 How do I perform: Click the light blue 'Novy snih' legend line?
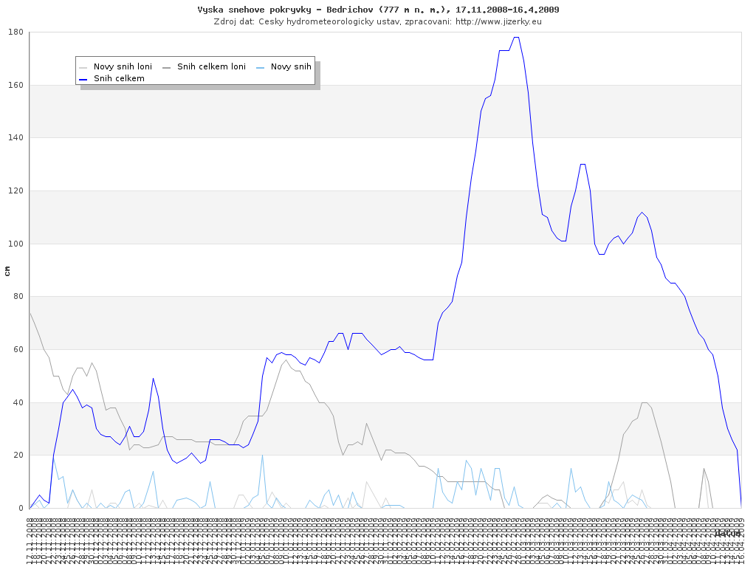(261, 66)
